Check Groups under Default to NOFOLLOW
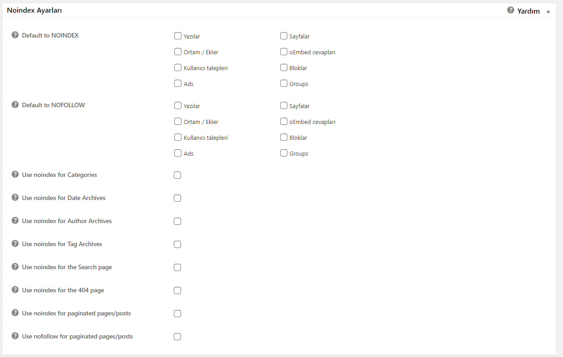 coord(284,153)
